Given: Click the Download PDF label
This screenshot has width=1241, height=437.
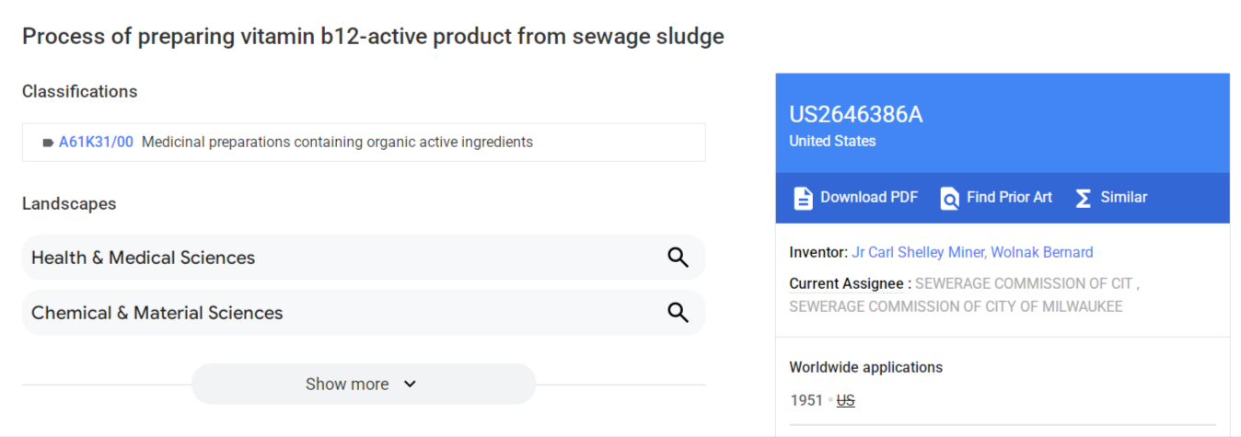Looking at the screenshot, I should click(869, 197).
